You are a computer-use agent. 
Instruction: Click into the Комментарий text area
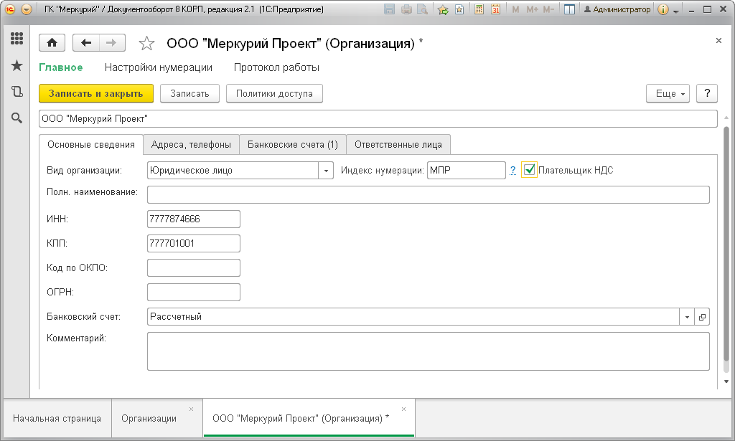tap(429, 351)
